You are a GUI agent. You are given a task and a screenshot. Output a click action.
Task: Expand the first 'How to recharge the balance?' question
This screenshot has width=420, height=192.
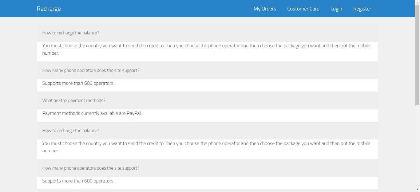pyautogui.click(x=71, y=33)
